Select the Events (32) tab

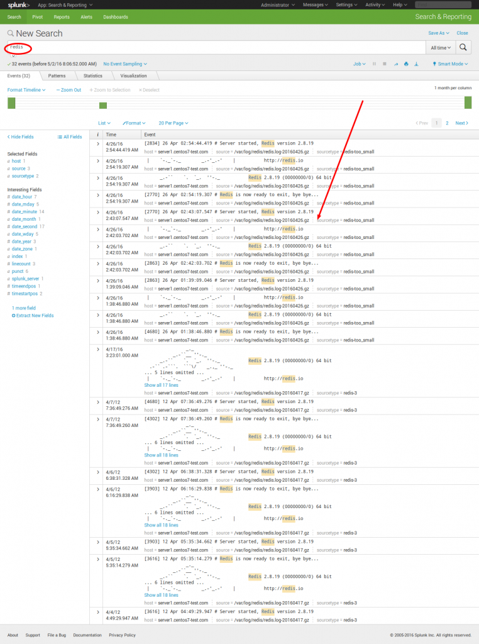click(19, 76)
